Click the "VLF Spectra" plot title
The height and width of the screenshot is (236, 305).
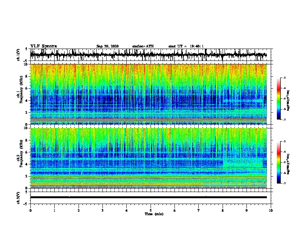tap(44, 46)
